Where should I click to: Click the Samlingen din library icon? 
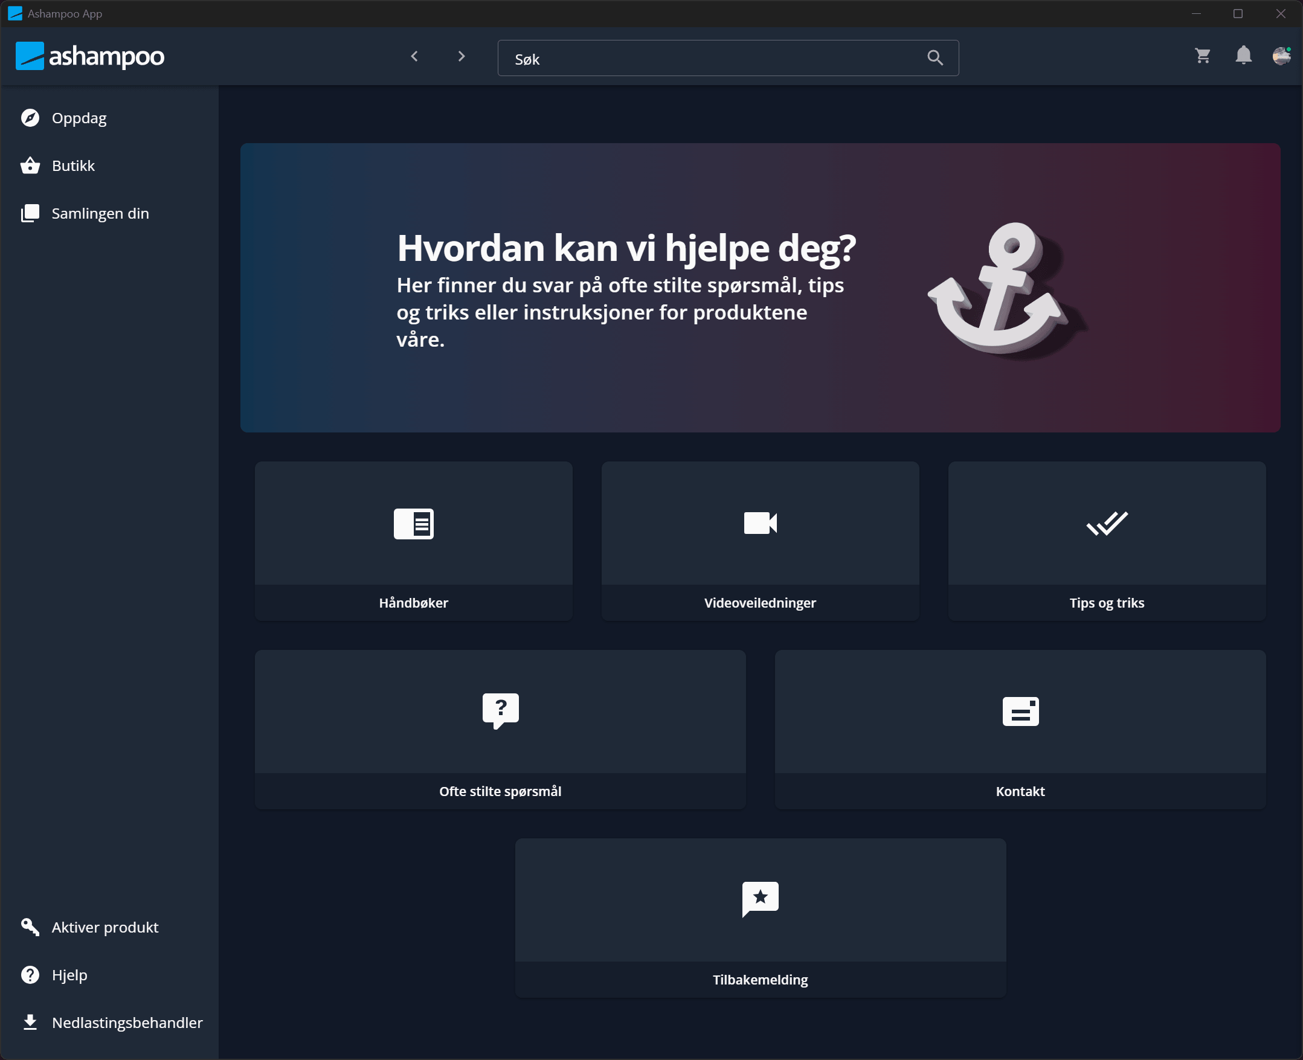tap(30, 213)
